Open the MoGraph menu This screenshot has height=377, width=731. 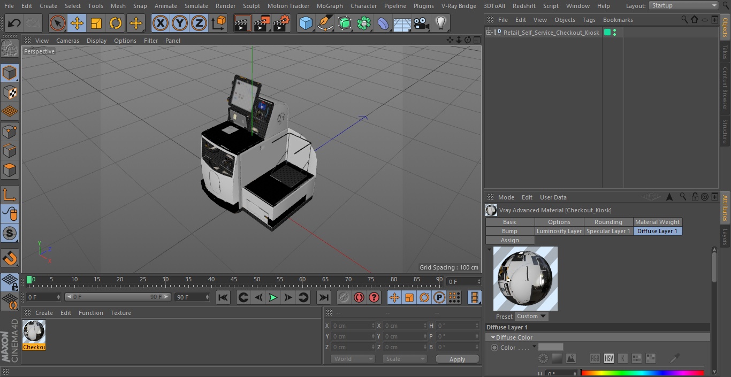click(x=330, y=6)
